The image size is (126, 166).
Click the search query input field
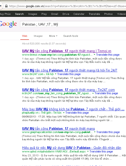(73, 24)
